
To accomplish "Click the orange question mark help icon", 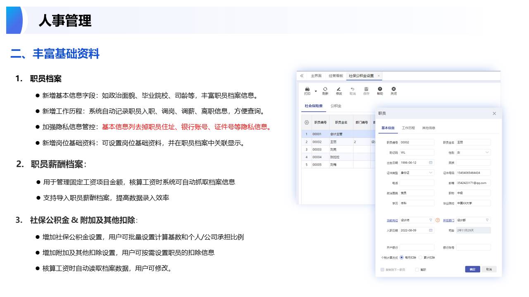I will click(438, 220).
